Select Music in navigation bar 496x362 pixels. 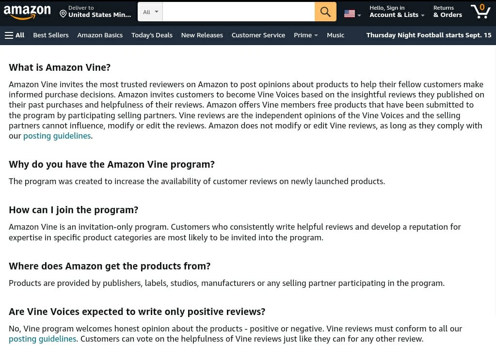click(336, 35)
